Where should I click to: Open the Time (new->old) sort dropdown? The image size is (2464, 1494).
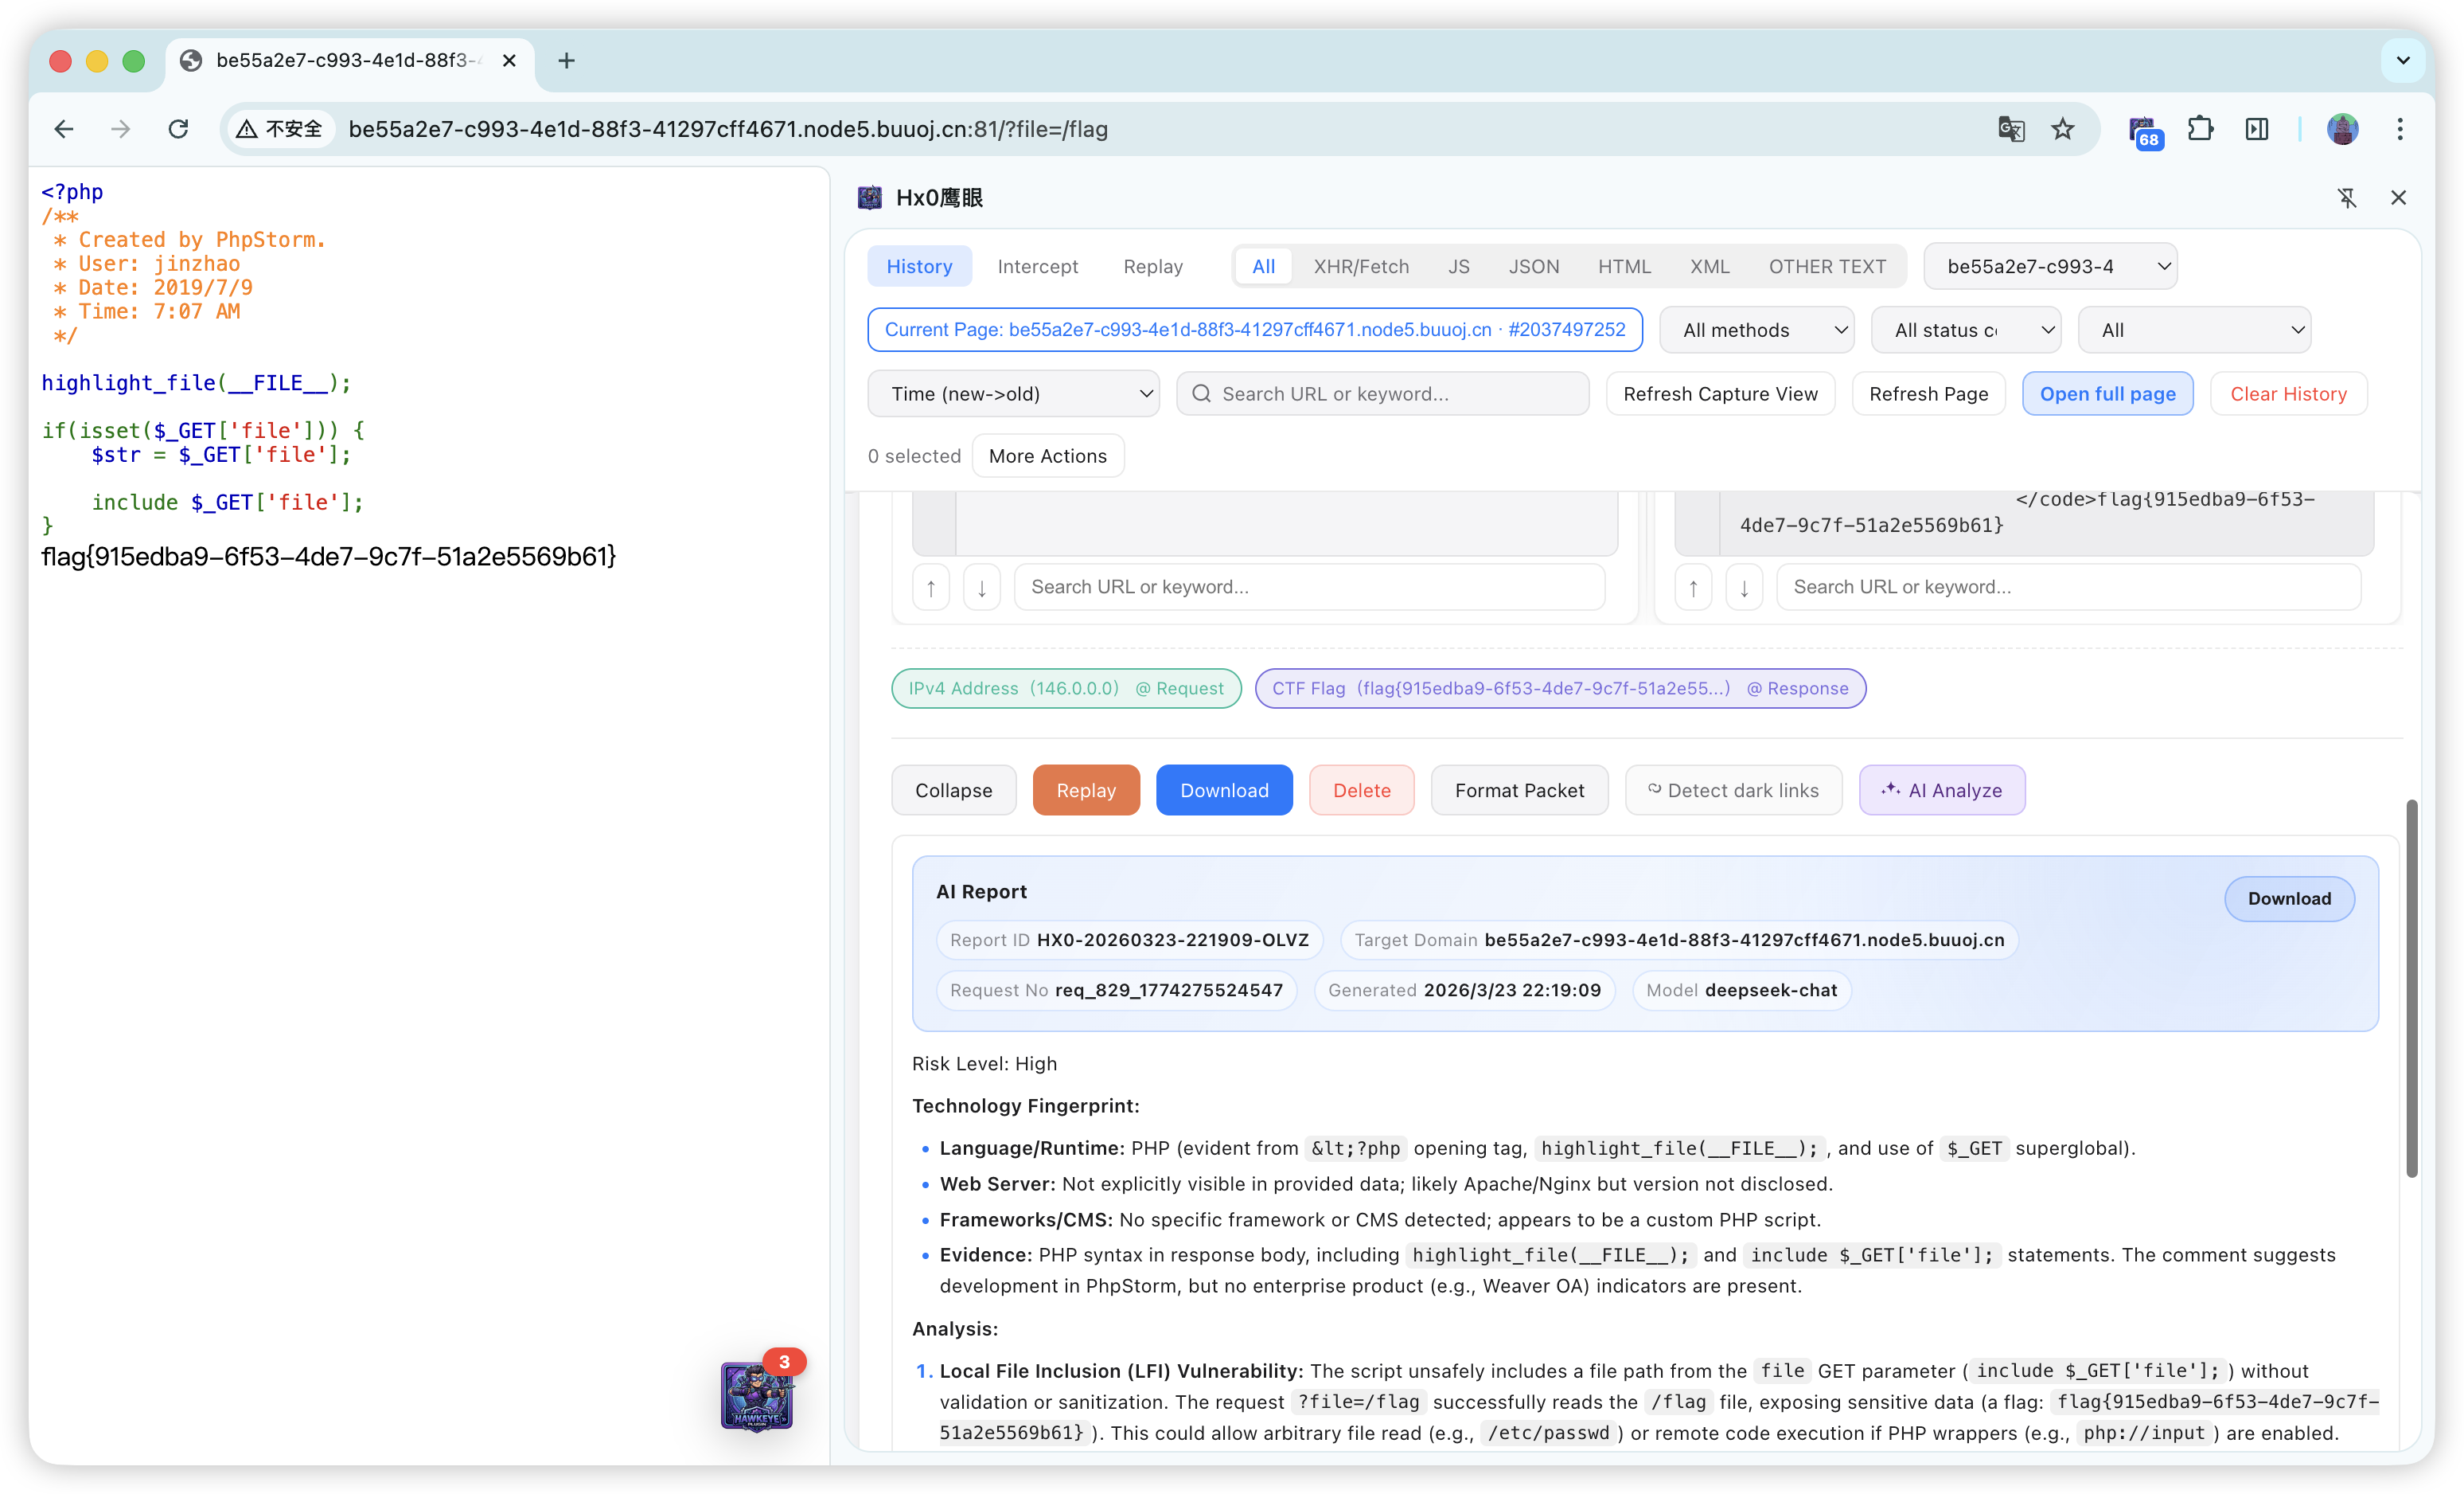pyautogui.click(x=1013, y=394)
